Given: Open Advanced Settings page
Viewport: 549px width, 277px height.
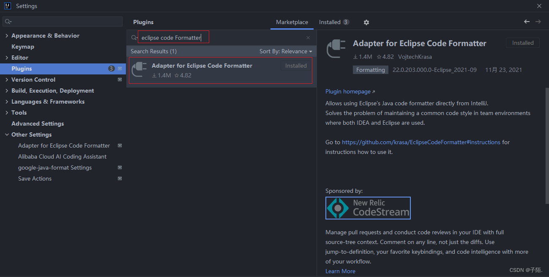Looking at the screenshot, I should (38, 123).
